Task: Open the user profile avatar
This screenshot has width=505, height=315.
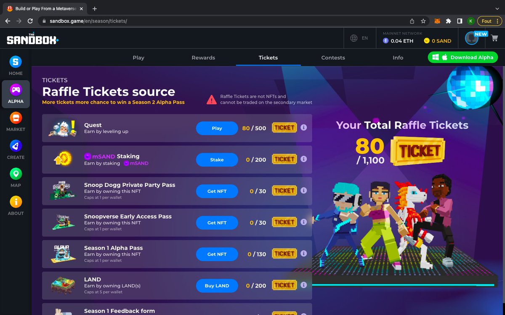Action: pos(472,38)
